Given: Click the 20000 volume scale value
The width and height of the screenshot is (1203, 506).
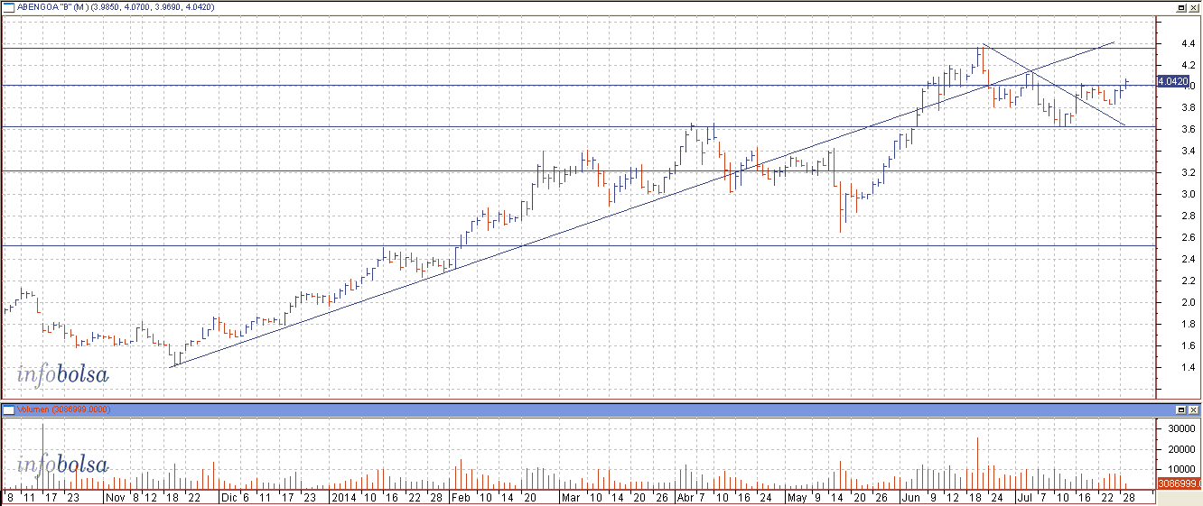Looking at the screenshot, I should (1183, 449).
